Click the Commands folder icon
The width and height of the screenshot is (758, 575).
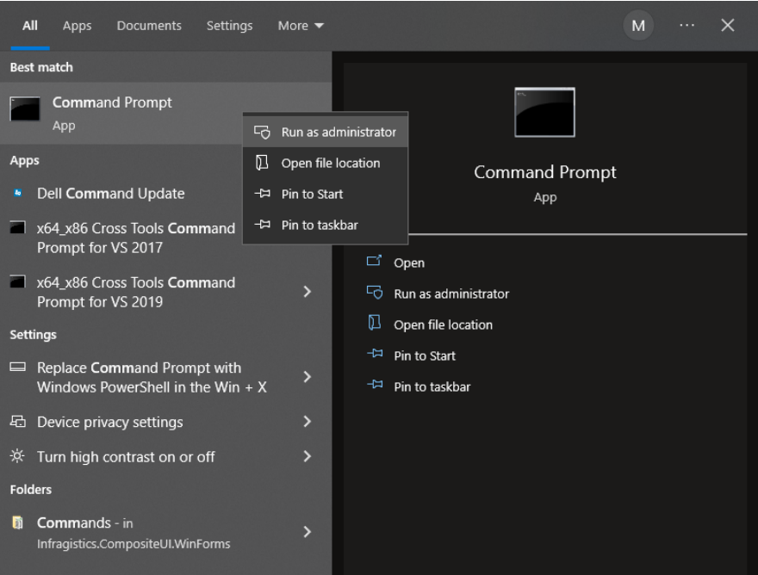point(18,522)
